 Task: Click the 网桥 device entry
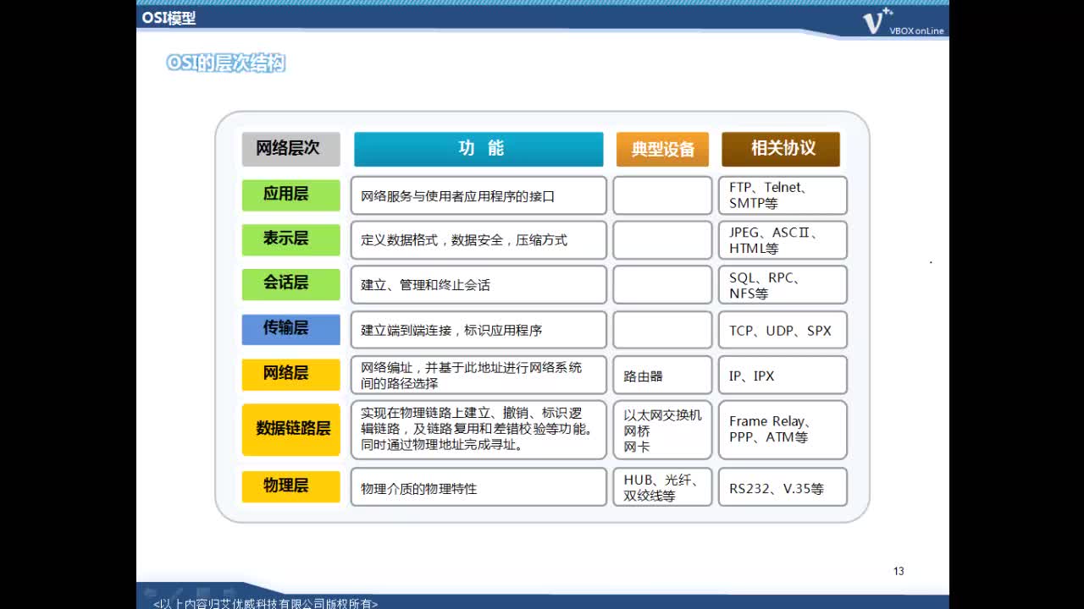tap(637, 431)
